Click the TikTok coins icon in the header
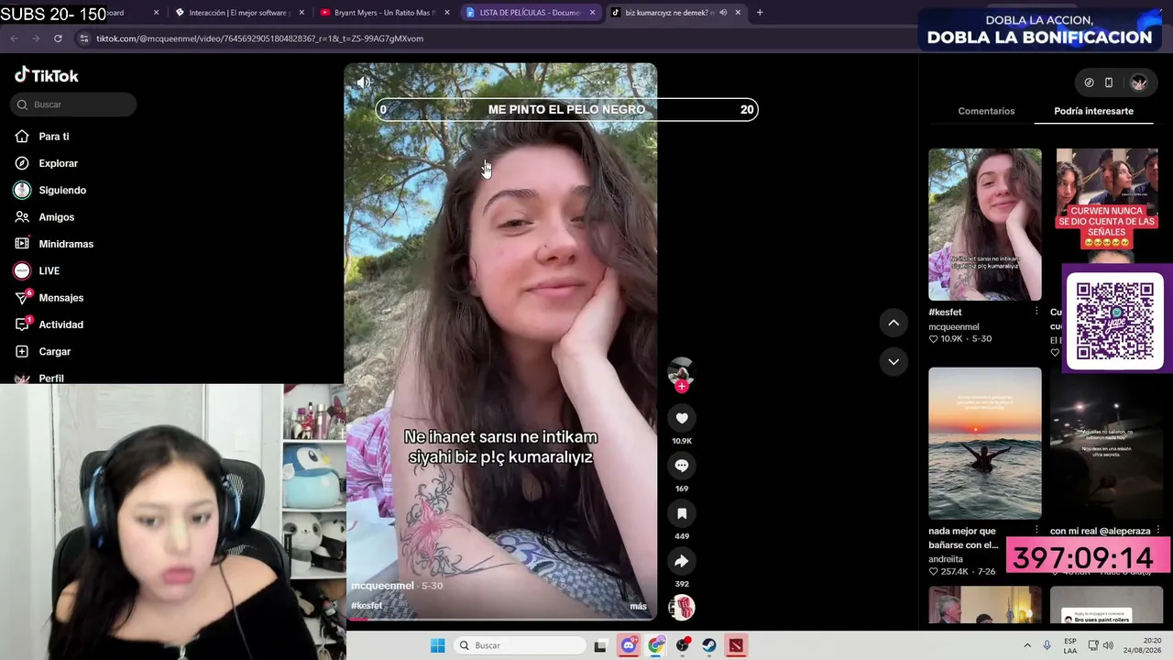This screenshot has width=1173, height=660. pos(1089,82)
